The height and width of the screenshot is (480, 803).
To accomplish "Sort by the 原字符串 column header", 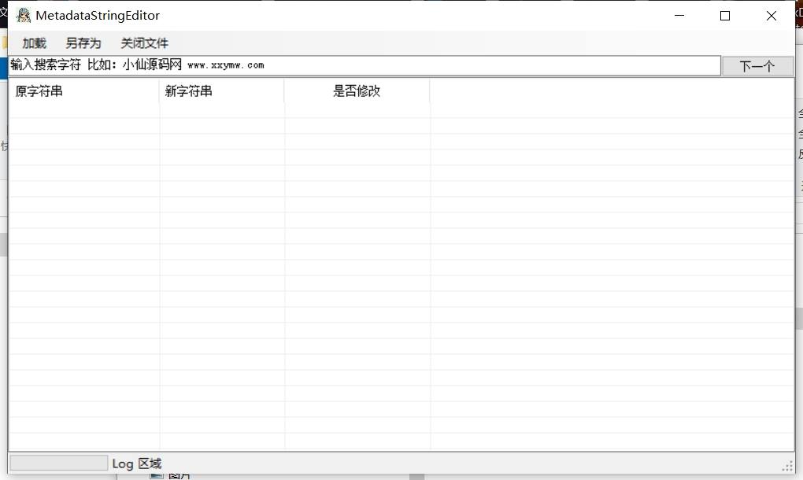I will coord(84,91).
